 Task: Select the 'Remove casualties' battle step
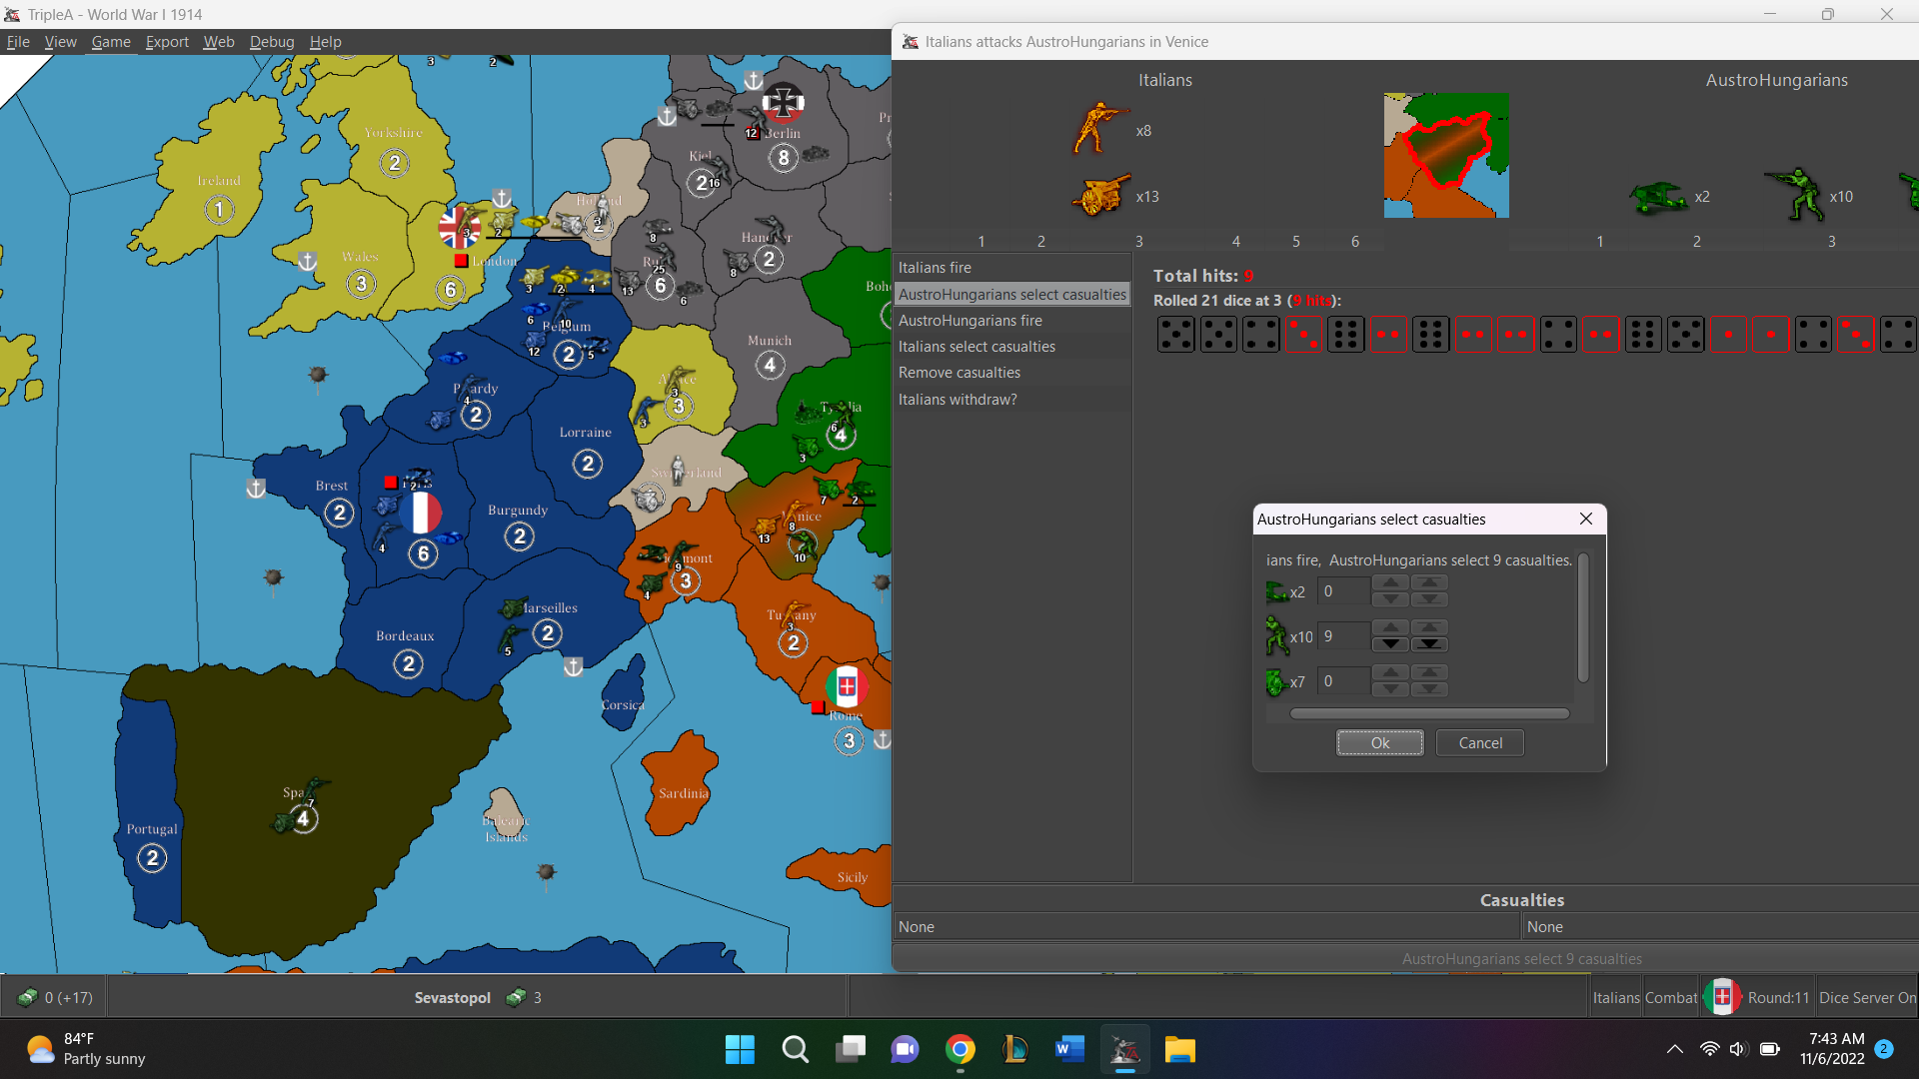tap(1011, 373)
